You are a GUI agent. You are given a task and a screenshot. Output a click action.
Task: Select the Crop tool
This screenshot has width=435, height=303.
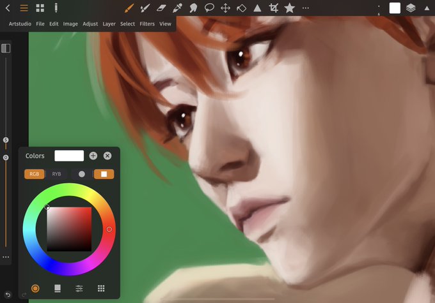click(274, 8)
